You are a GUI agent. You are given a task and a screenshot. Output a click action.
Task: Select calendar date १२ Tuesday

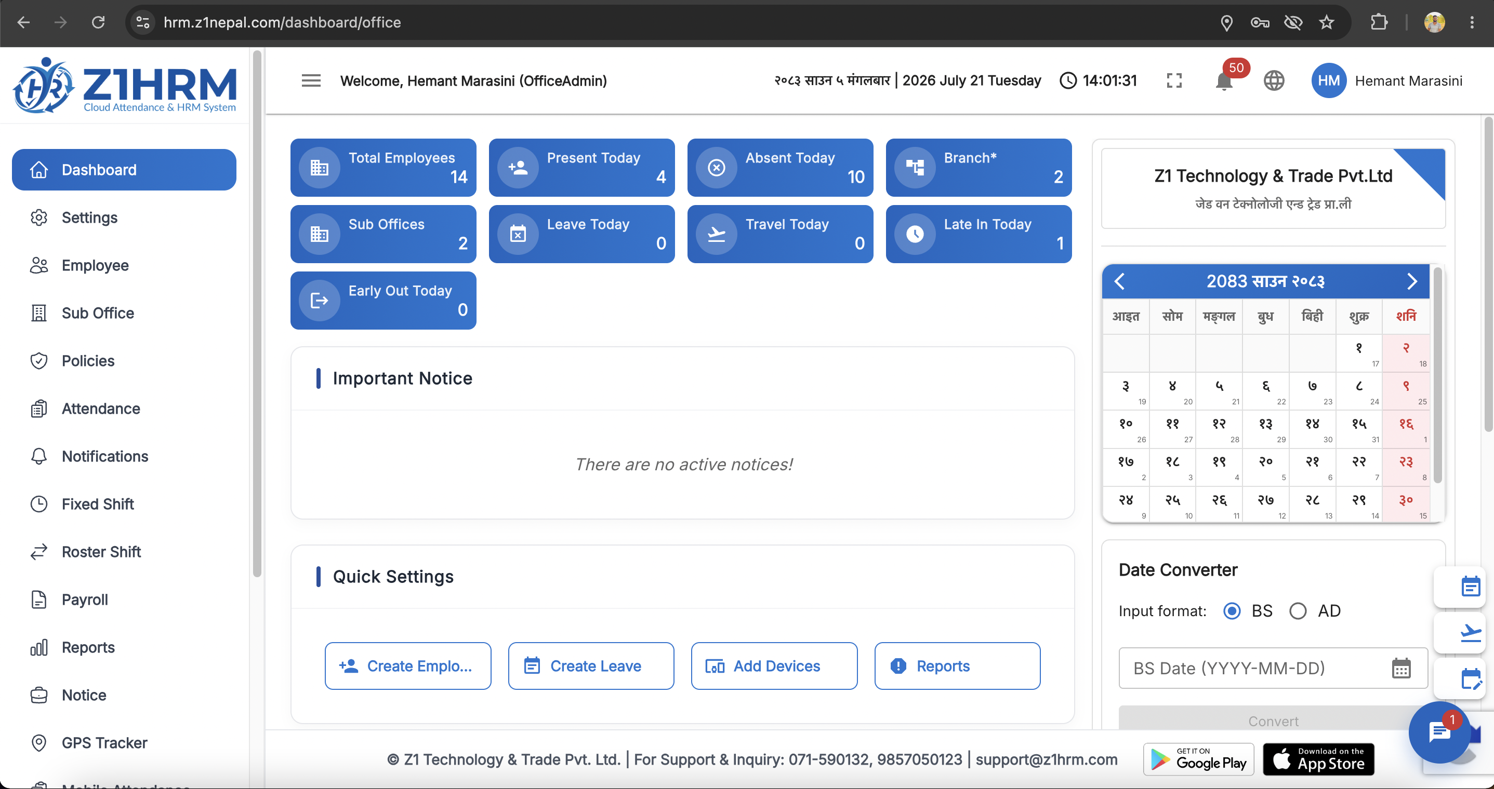(1219, 429)
